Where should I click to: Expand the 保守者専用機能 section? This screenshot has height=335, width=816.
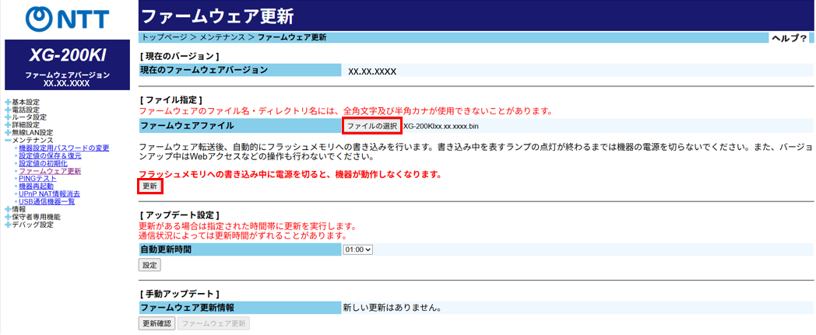[x=35, y=217]
